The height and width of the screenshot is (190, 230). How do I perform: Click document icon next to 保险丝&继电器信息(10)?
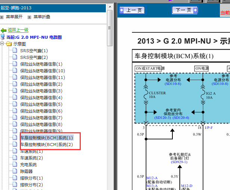coord(15,70)
